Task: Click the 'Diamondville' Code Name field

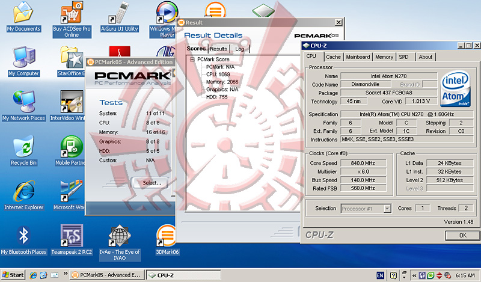Action: point(366,84)
